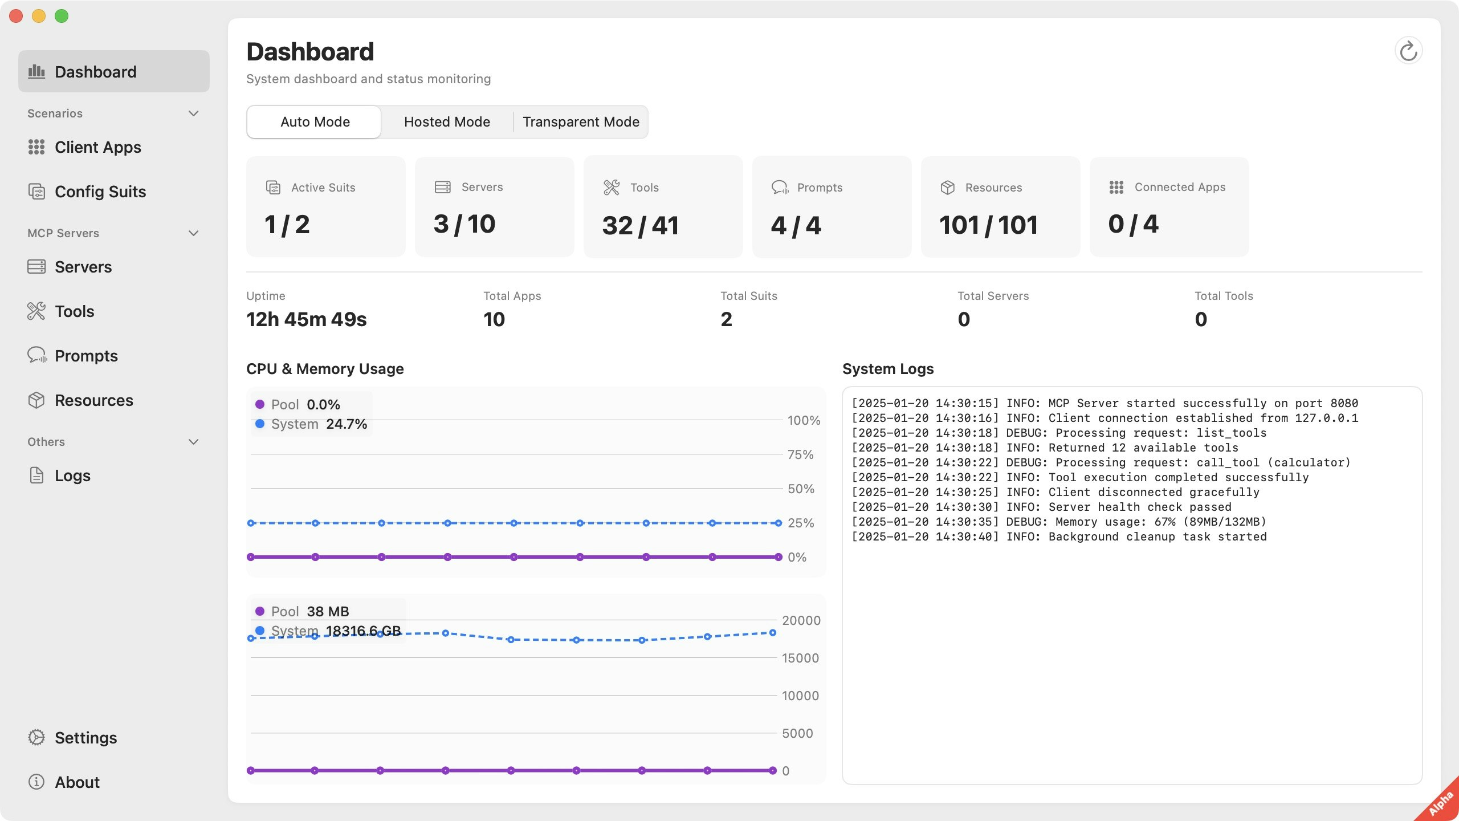Collapse the Others sidebar section

click(x=194, y=442)
